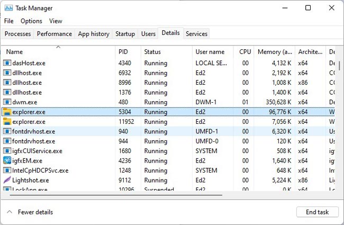Viewport: 344px width, 225px height.
Task: Click the 350,628 K memory value
Action: (x=278, y=102)
